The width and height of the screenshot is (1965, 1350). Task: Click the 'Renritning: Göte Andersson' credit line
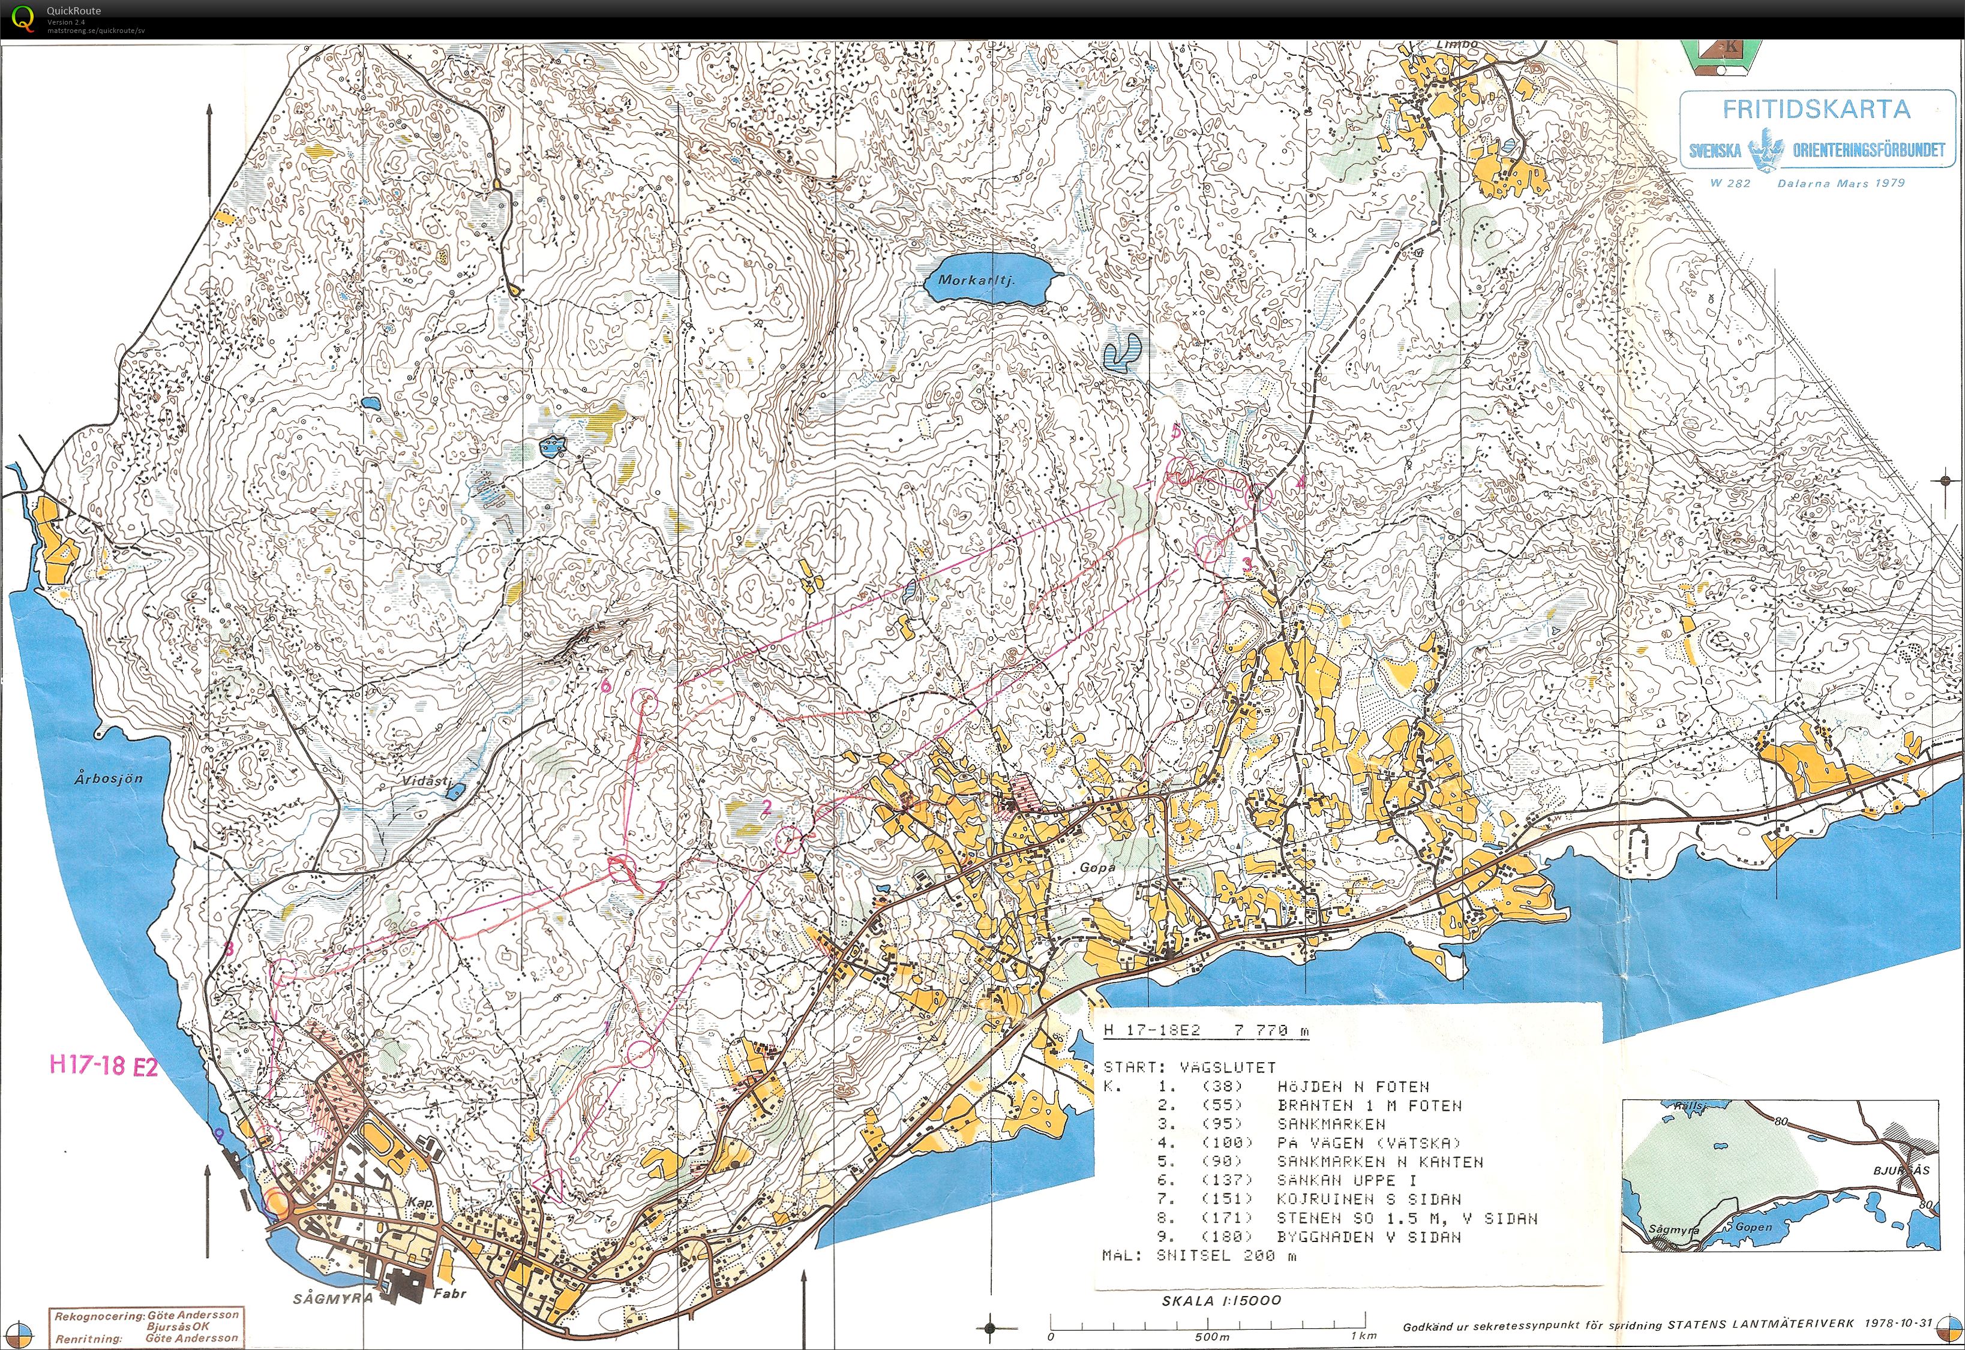(x=146, y=1339)
